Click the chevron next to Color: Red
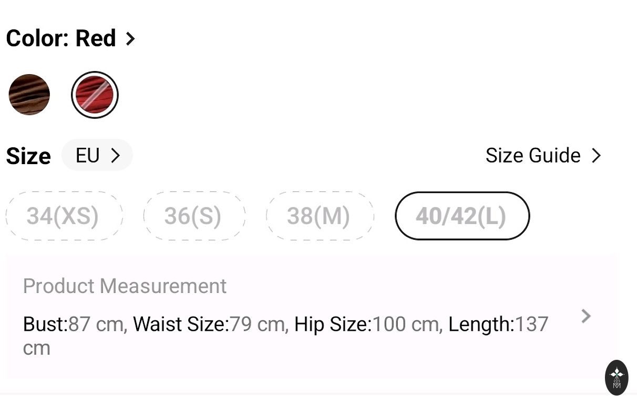 (x=130, y=38)
